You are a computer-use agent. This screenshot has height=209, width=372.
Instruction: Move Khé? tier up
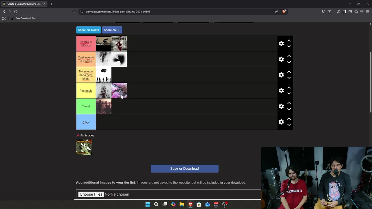(x=289, y=119)
